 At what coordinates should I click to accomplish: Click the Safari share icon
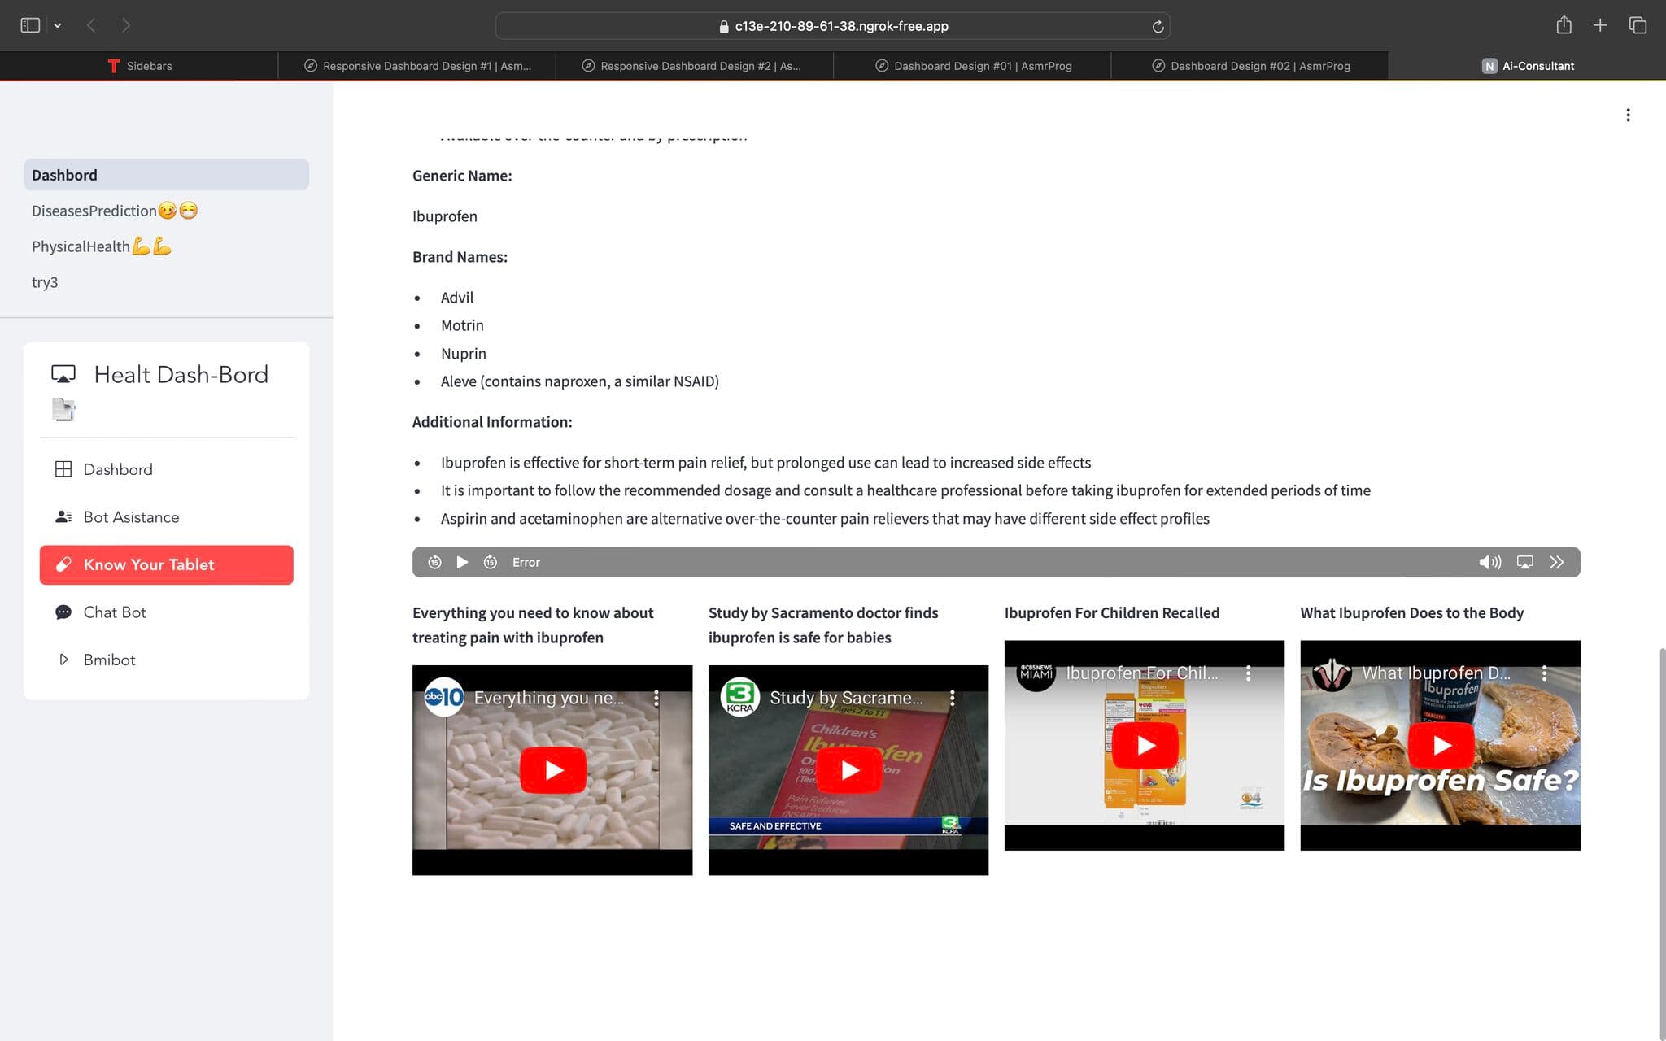[x=1564, y=25]
